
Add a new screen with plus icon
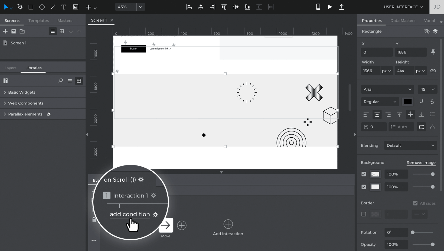pos(5,31)
